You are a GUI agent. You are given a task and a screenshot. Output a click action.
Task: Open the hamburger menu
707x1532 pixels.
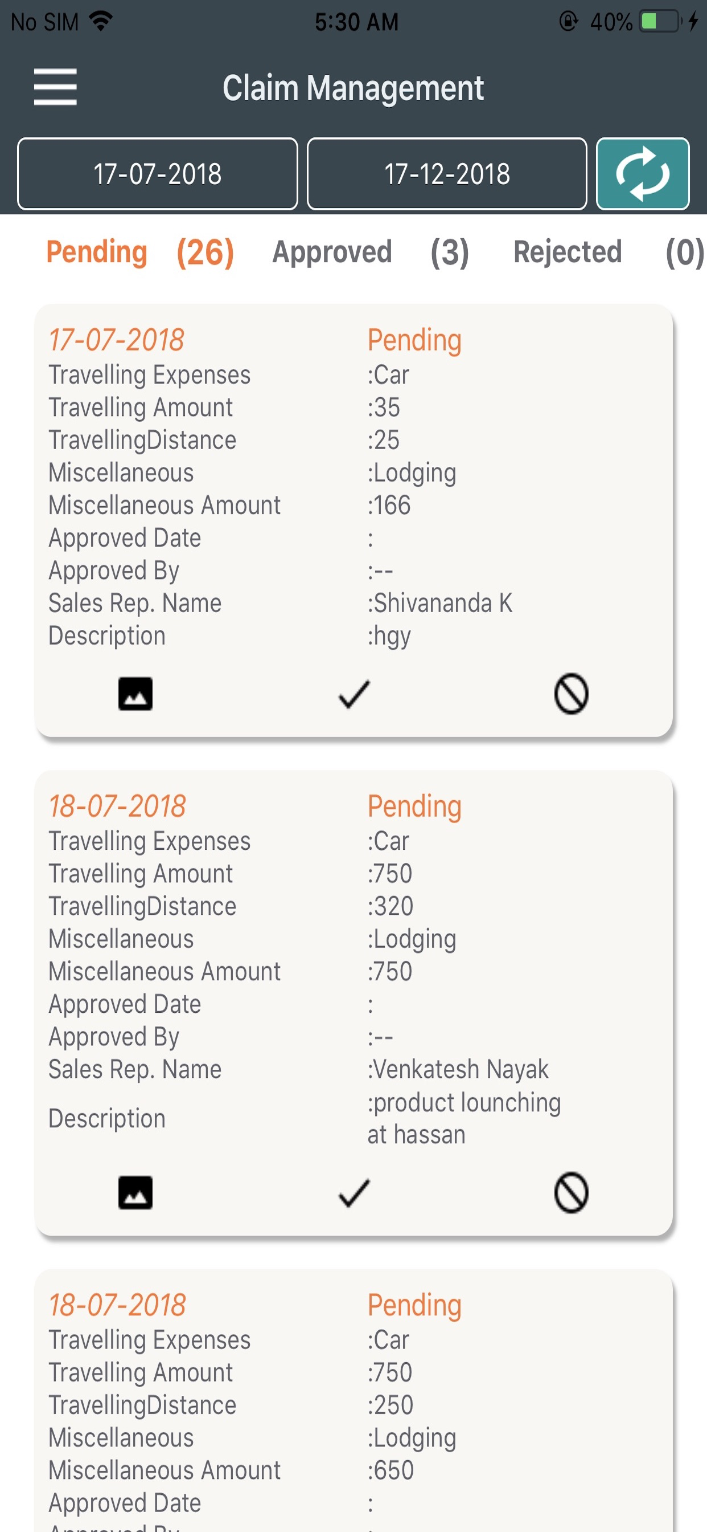pos(55,87)
